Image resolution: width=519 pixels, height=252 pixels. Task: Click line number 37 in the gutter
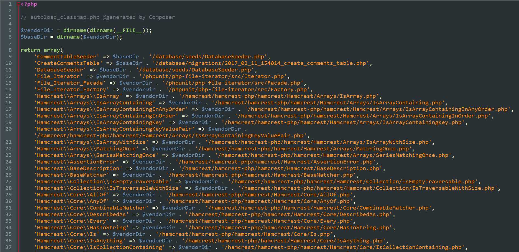pyautogui.click(x=8, y=247)
